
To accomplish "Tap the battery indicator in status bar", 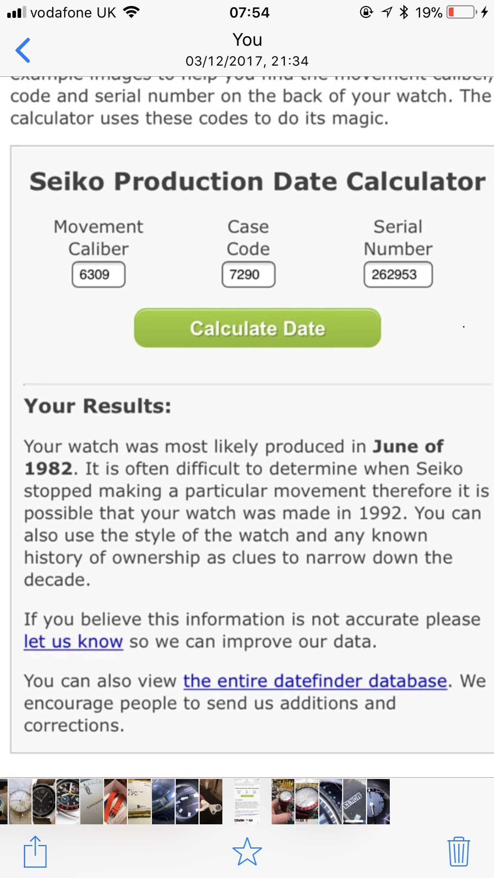I will click(x=462, y=12).
